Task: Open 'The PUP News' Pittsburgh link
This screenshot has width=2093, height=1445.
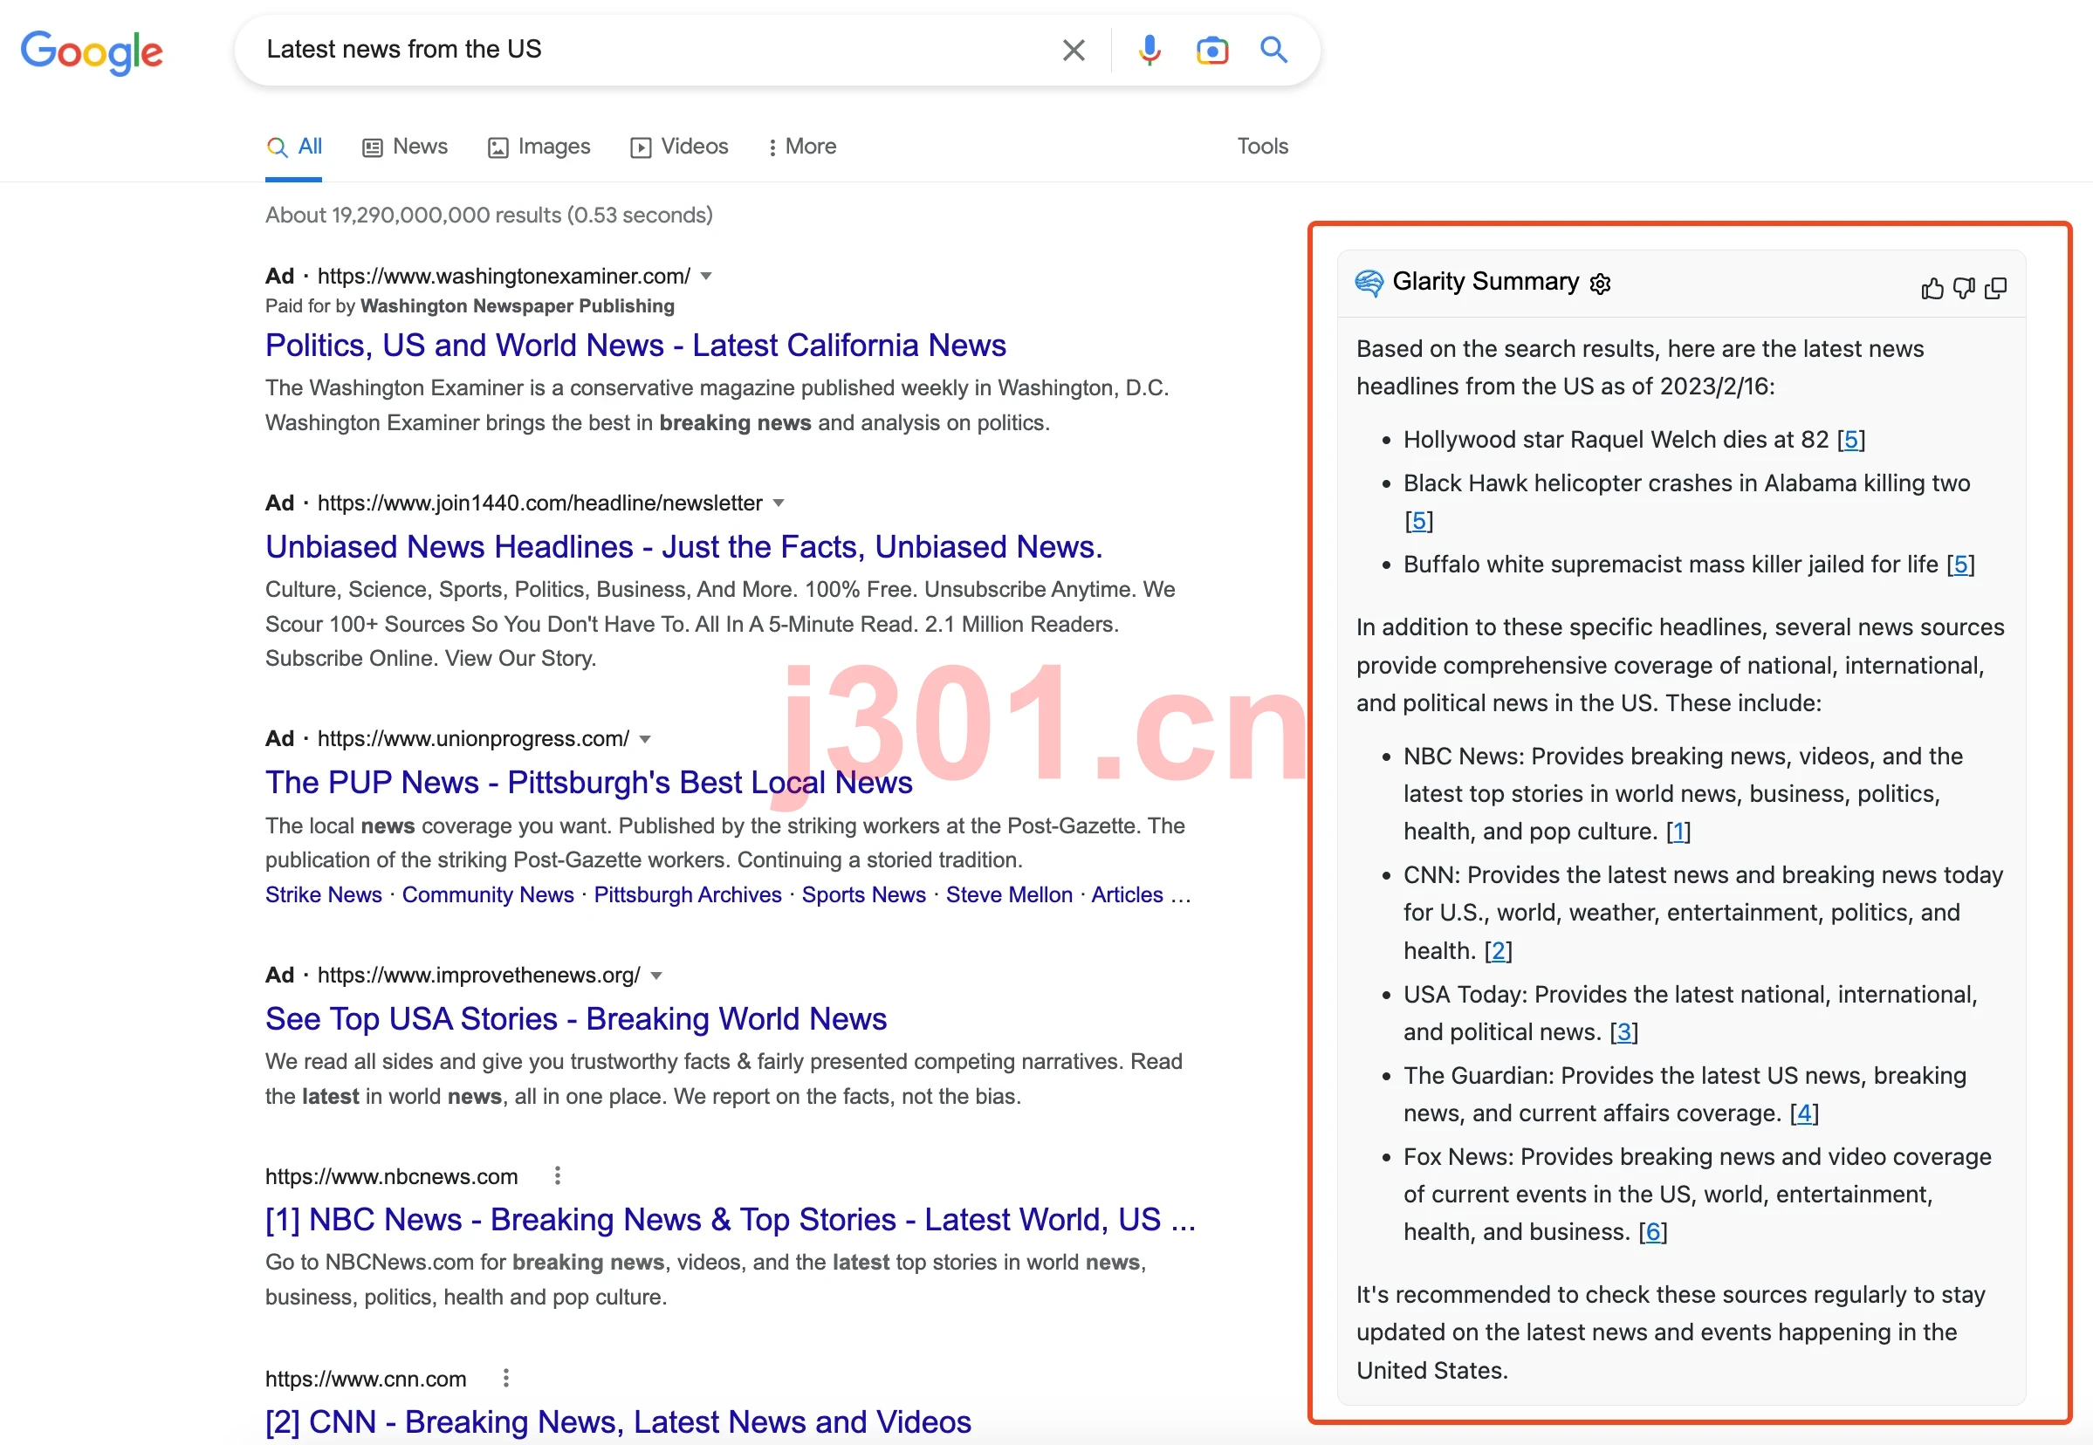Action: coord(588,782)
